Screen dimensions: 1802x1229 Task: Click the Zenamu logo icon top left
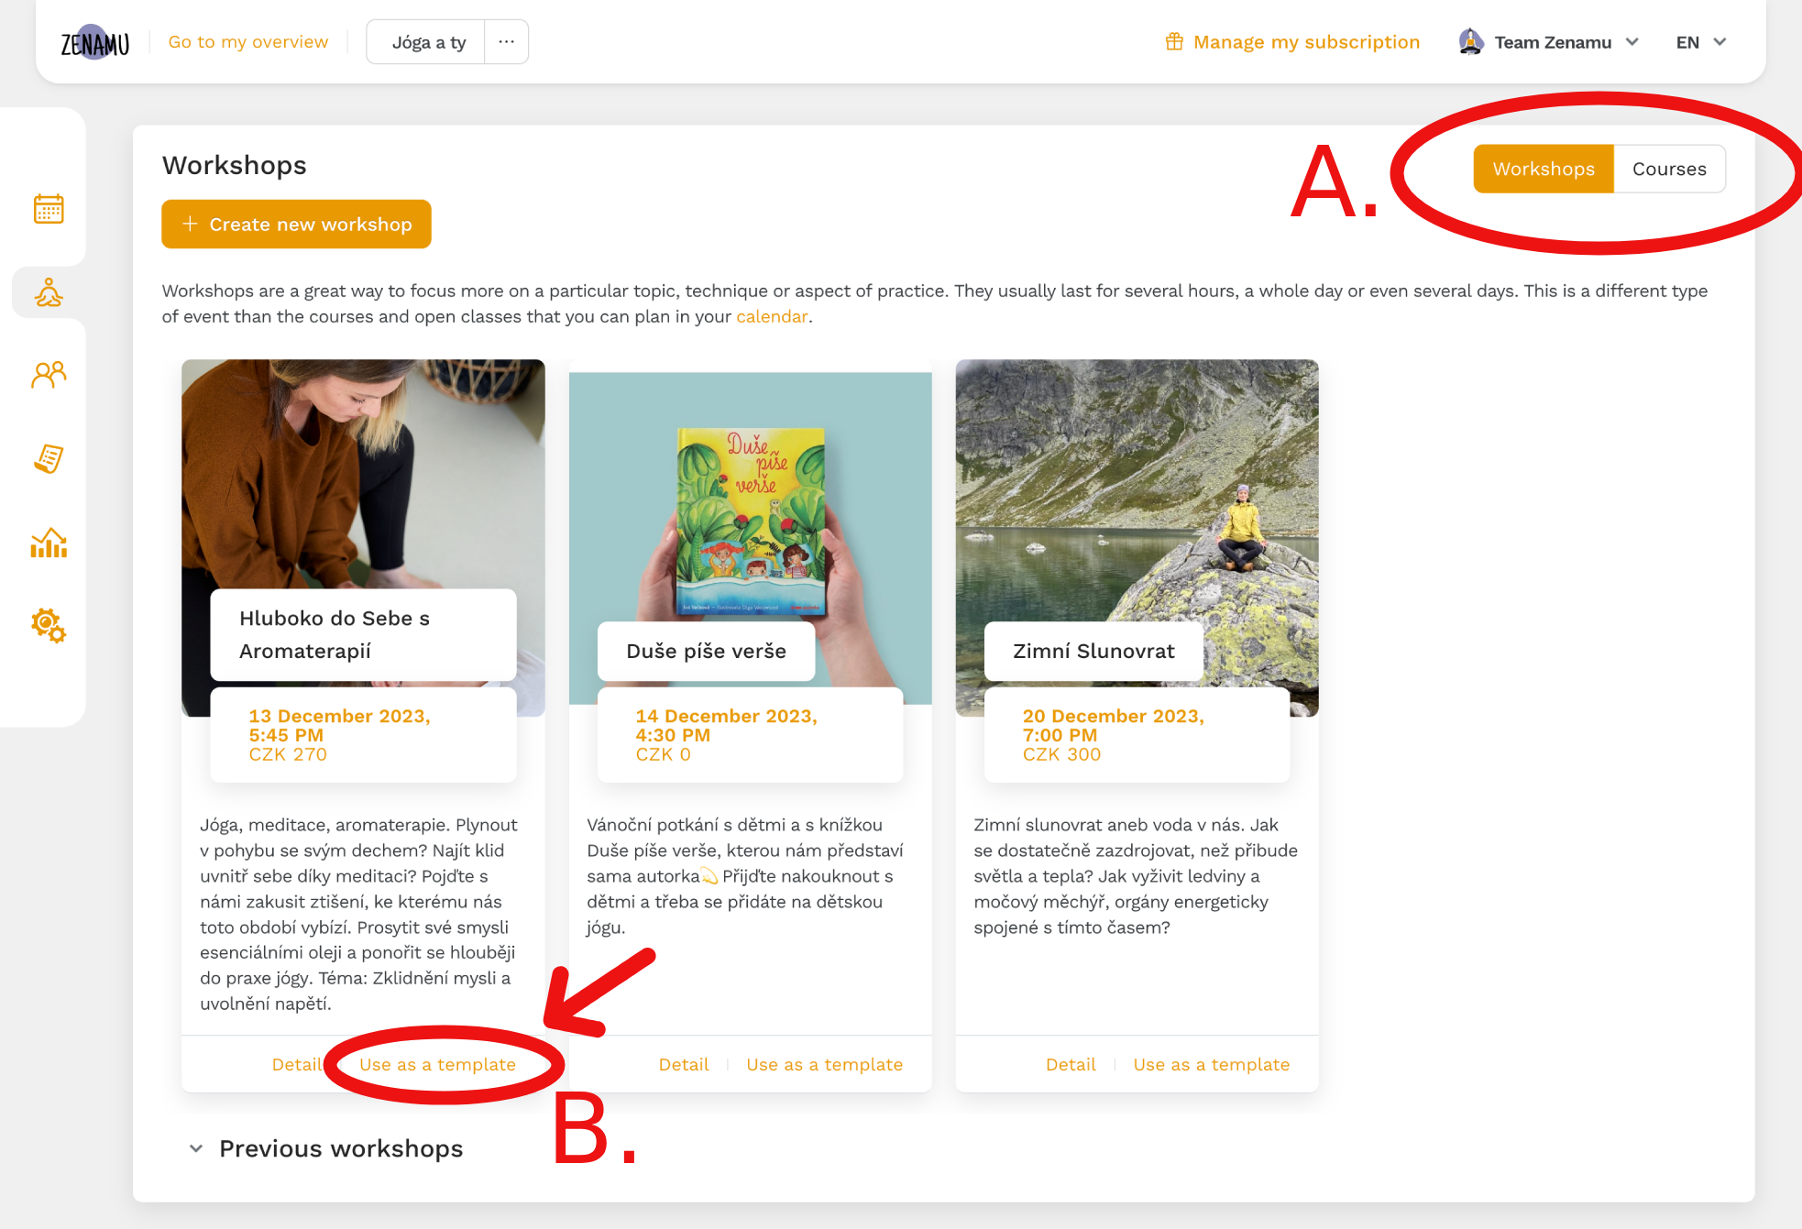pos(94,41)
